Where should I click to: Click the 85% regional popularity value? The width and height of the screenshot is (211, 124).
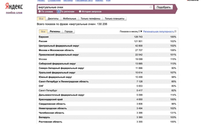pos(174,81)
